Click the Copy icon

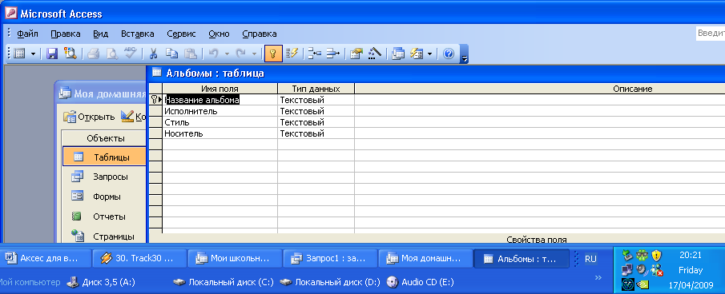click(171, 54)
